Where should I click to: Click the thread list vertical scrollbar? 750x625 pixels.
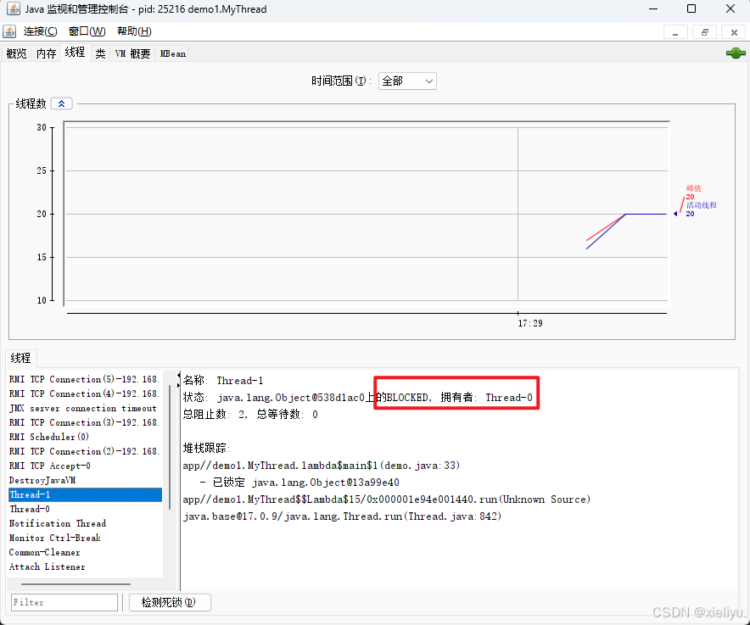(x=170, y=448)
